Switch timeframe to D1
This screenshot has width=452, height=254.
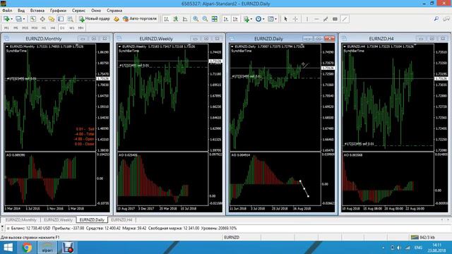tap(62, 28)
